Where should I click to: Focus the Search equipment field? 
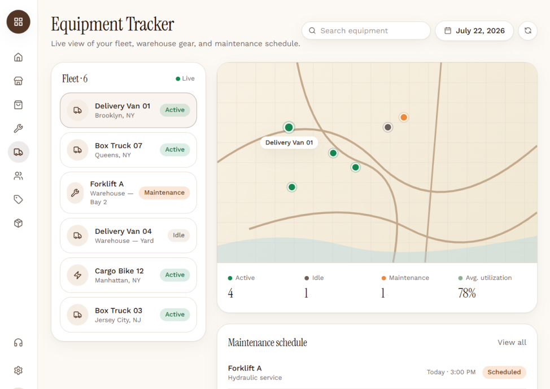click(366, 30)
